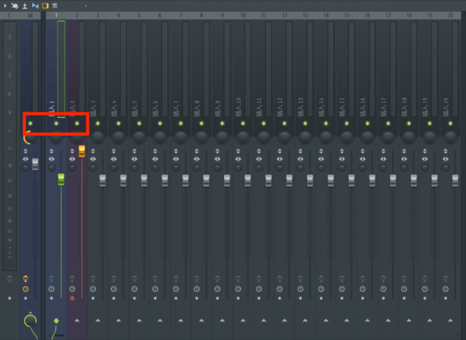Toggle phase invert arrows on Insert 1

coord(51,151)
